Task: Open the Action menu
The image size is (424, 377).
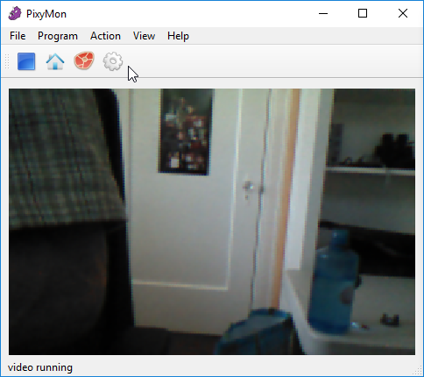Action: point(105,36)
